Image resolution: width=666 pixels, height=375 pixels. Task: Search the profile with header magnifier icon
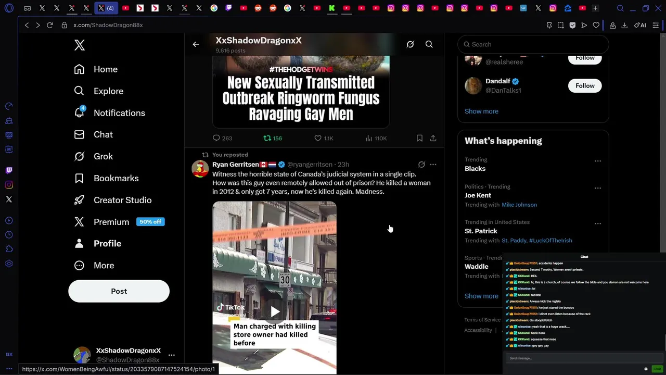[x=429, y=44]
